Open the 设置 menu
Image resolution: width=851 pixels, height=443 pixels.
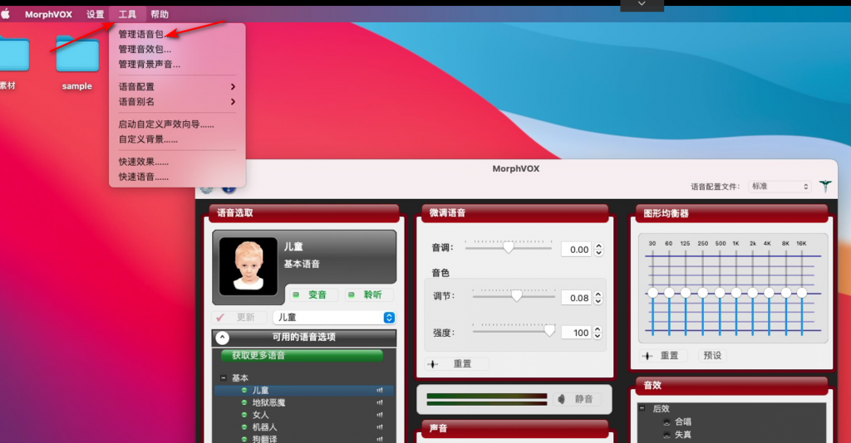coord(95,15)
